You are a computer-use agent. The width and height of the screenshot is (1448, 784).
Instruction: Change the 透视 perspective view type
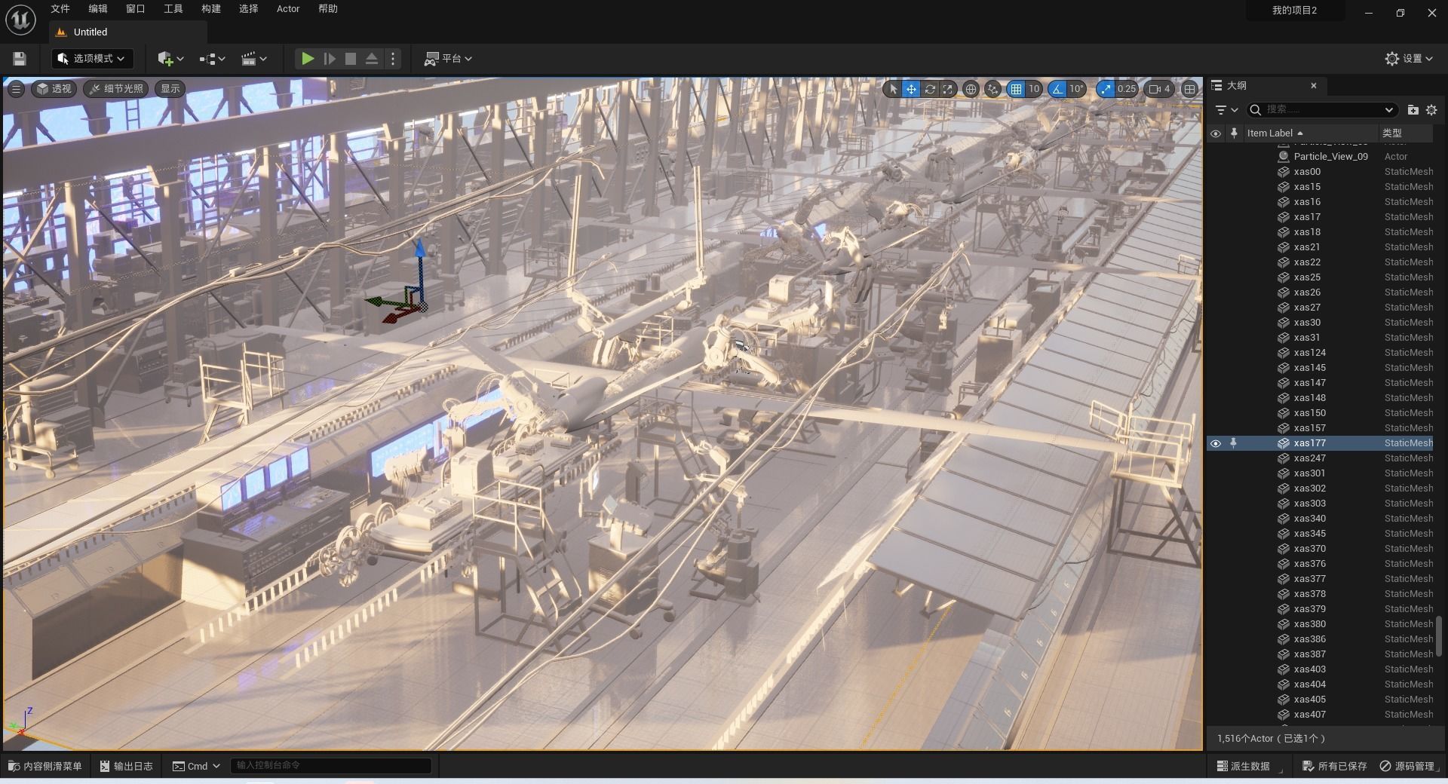coord(54,89)
